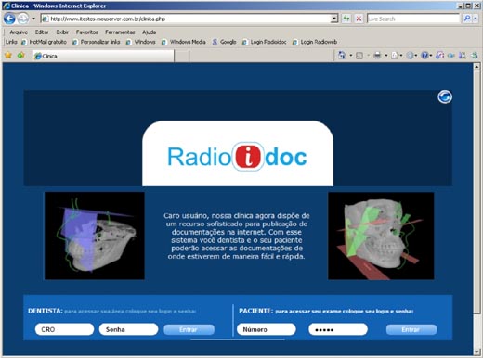Click the patient Número input field

point(267,329)
